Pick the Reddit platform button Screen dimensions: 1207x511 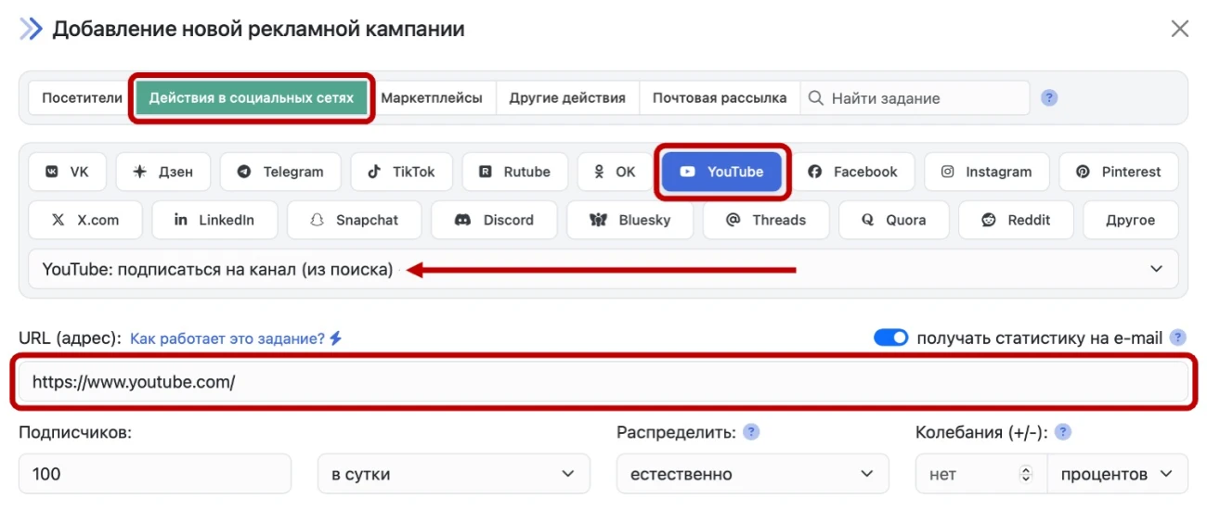[x=1016, y=220]
